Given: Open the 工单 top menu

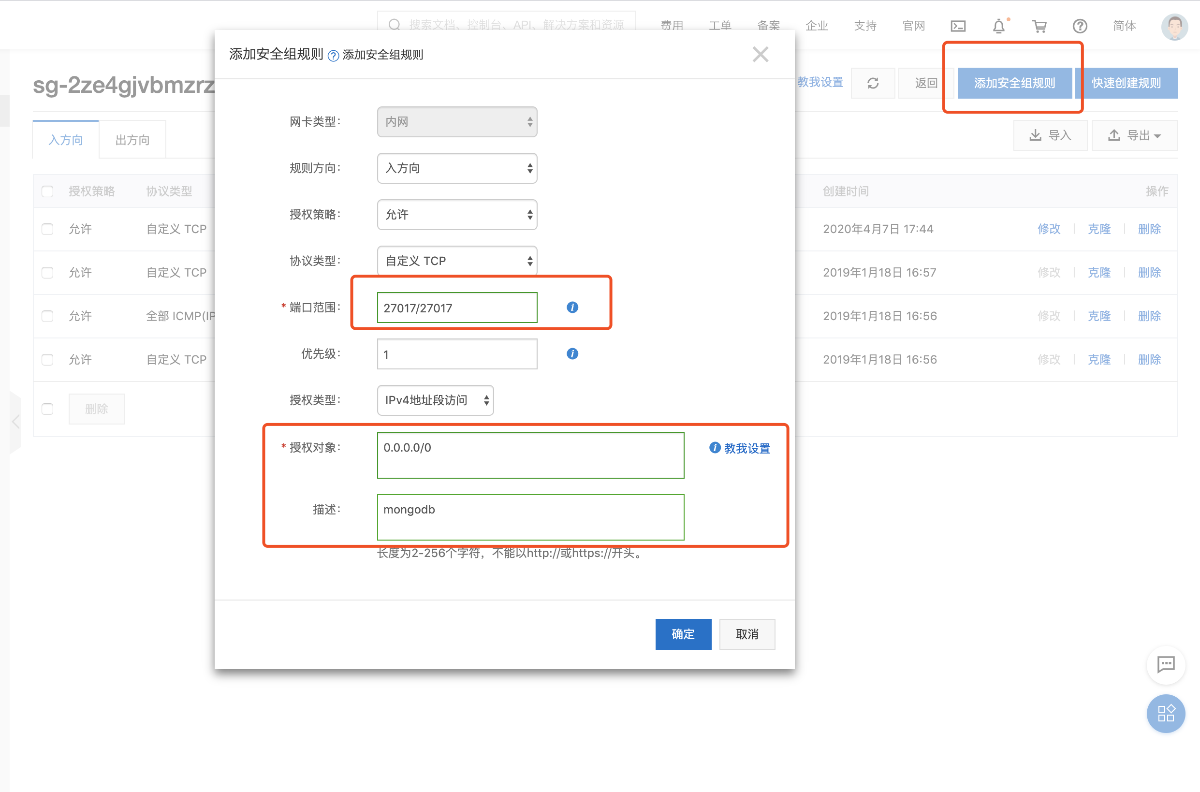Looking at the screenshot, I should click(x=720, y=26).
